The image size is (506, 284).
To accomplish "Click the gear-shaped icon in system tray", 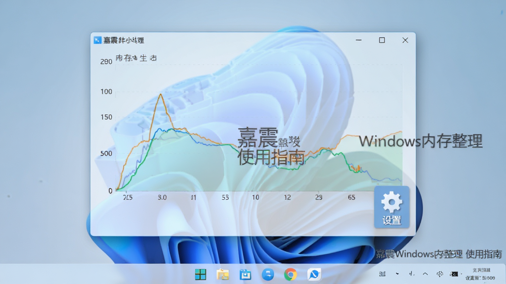I will pyautogui.click(x=439, y=274).
